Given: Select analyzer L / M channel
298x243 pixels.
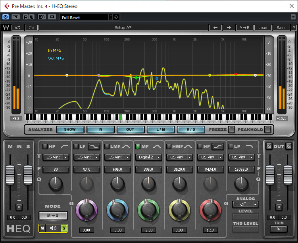Looking at the screenshot, I should [161, 129].
